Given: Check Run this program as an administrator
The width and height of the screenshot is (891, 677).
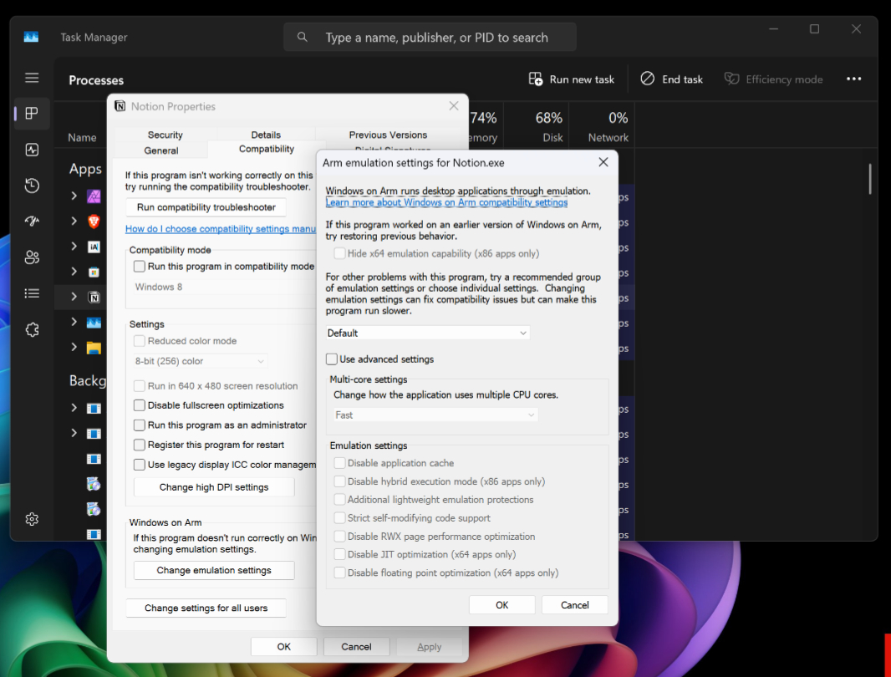Looking at the screenshot, I should pyautogui.click(x=140, y=425).
